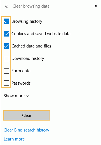Pin the Clear browsing data pane
The height and width of the screenshot is (145, 101).
95,6
